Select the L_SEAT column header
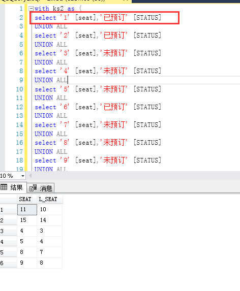 click(50, 199)
